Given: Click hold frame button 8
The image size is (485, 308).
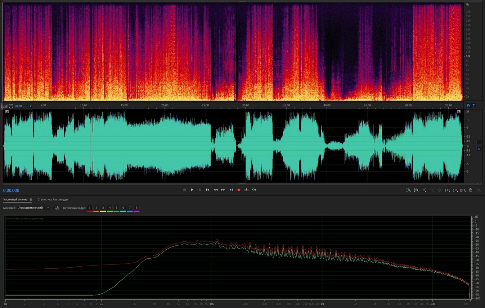Looking at the screenshot, I should [136, 208].
